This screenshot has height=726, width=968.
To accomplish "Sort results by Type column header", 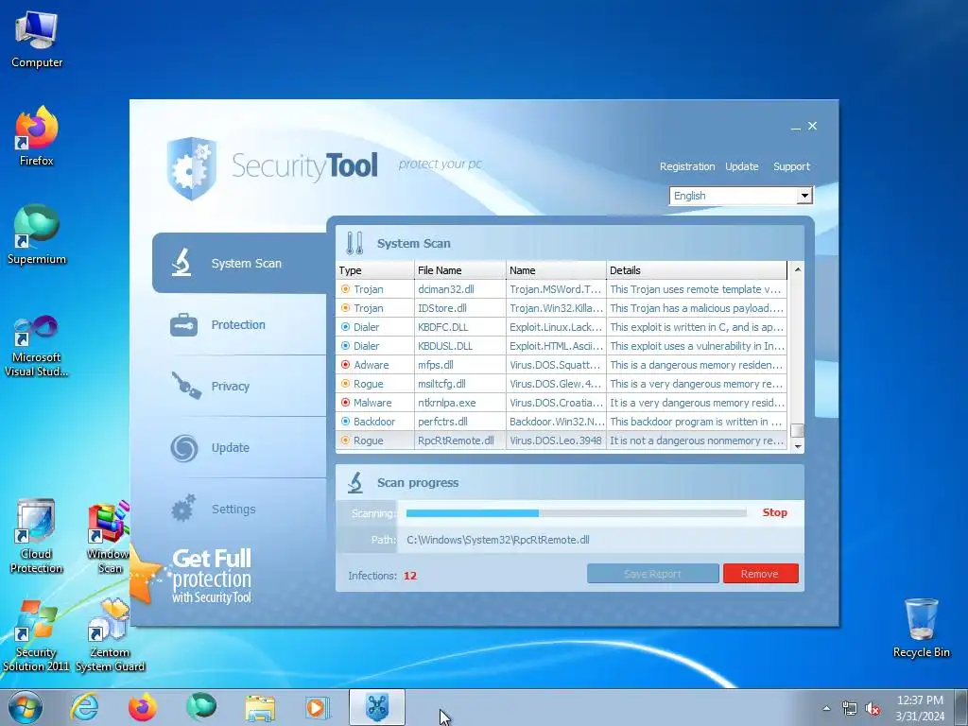I will pos(374,270).
